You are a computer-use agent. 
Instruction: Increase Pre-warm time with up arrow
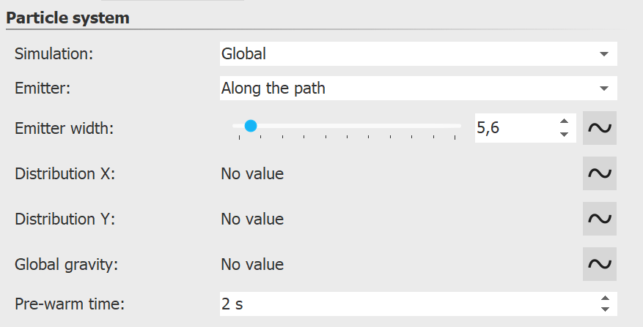[605, 298]
